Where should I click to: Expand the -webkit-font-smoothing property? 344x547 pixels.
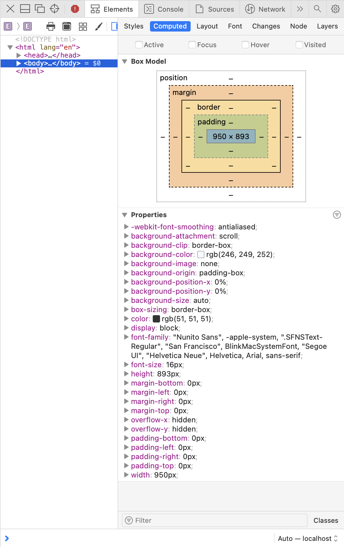point(126,227)
